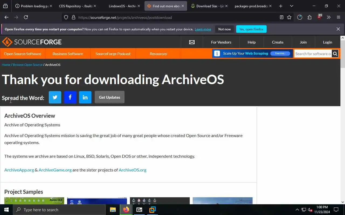The width and height of the screenshot is (345, 215).
Task: Click Yes, open Firefox button
Action: (251, 29)
